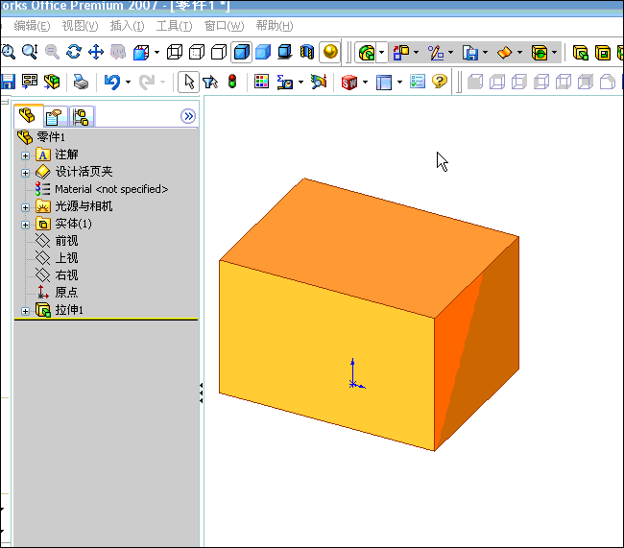
Task: Toggle the Selection Filter icon
Action: [210, 82]
